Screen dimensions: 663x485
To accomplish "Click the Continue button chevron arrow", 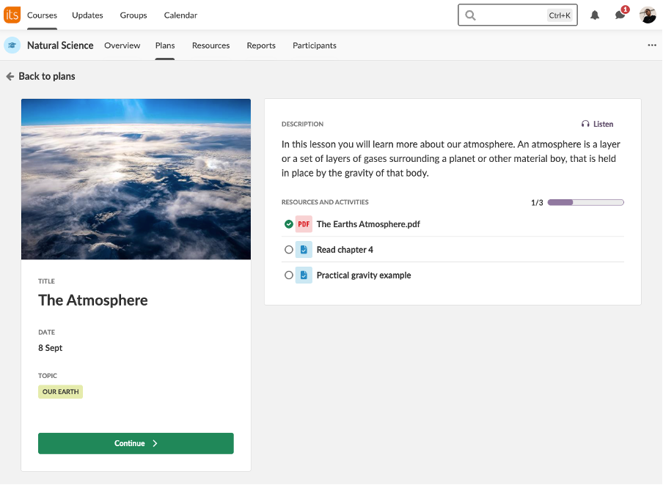I will [155, 443].
